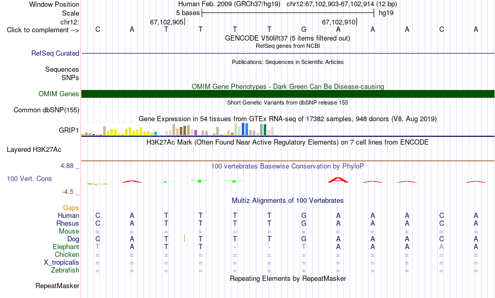This screenshot has width=495, height=298.
Task: Click the X_tropicalis species row label
Action: [61, 263]
